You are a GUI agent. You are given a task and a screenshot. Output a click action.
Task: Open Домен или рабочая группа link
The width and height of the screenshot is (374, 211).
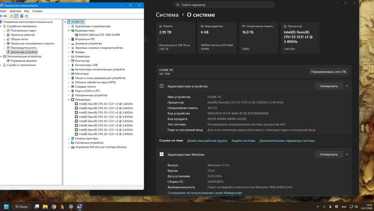point(207,141)
